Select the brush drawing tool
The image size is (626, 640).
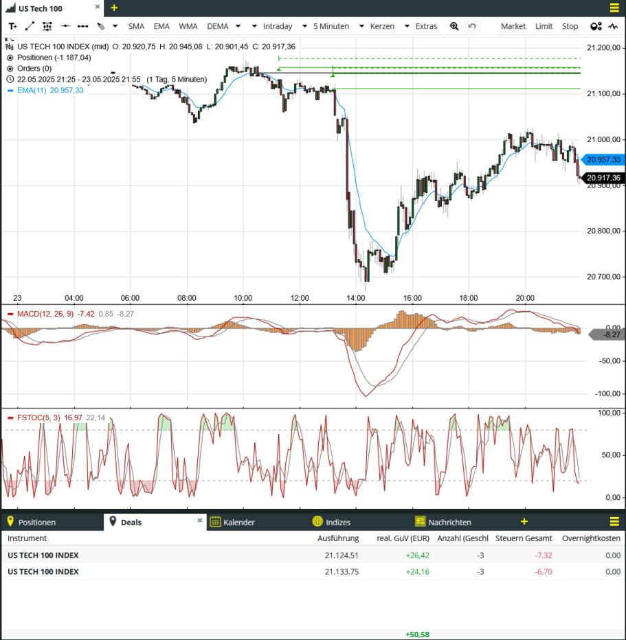click(101, 27)
